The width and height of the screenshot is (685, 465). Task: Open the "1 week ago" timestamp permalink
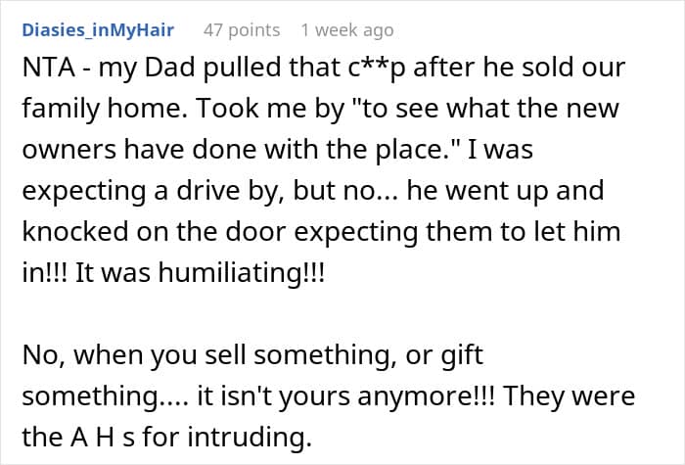click(348, 30)
